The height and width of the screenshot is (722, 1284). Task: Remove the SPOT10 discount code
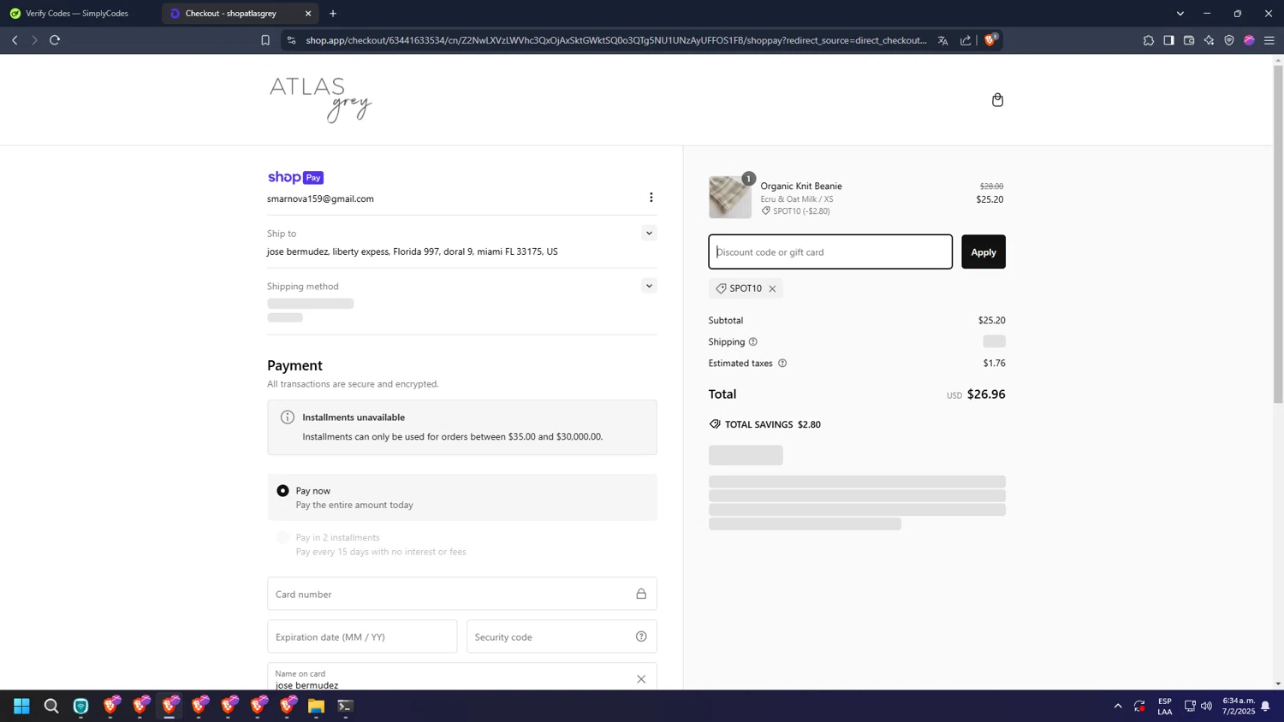coord(772,289)
